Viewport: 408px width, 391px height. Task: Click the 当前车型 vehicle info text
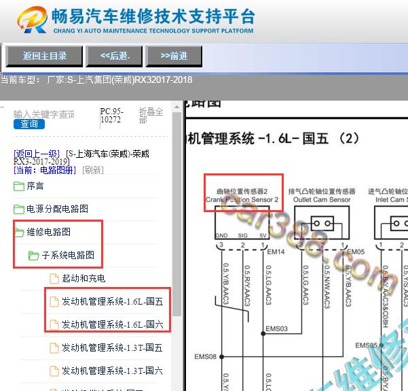96,80
